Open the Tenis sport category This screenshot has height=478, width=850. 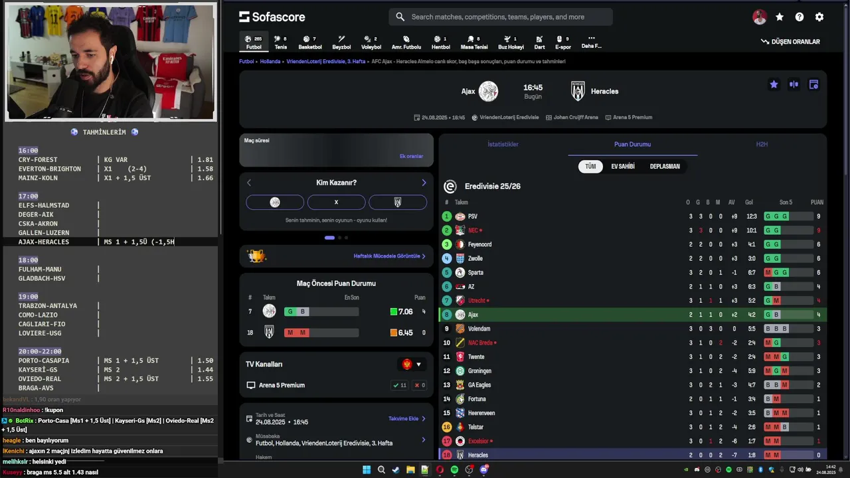pos(280,42)
